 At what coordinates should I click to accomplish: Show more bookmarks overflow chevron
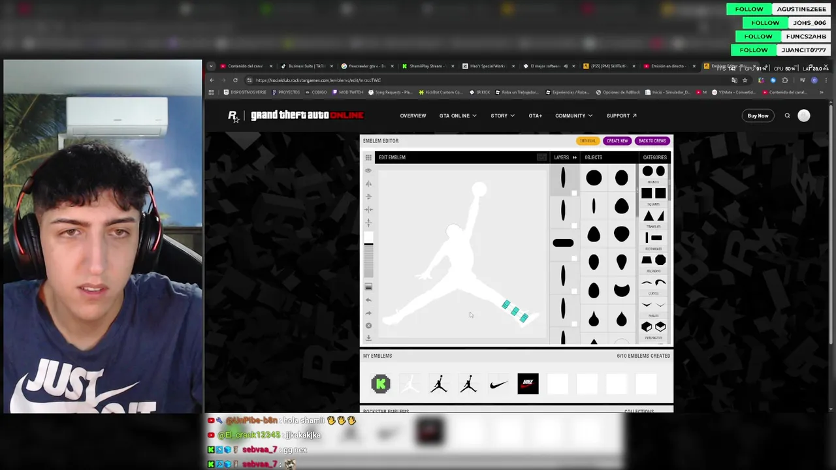click(x=822, y=92)
